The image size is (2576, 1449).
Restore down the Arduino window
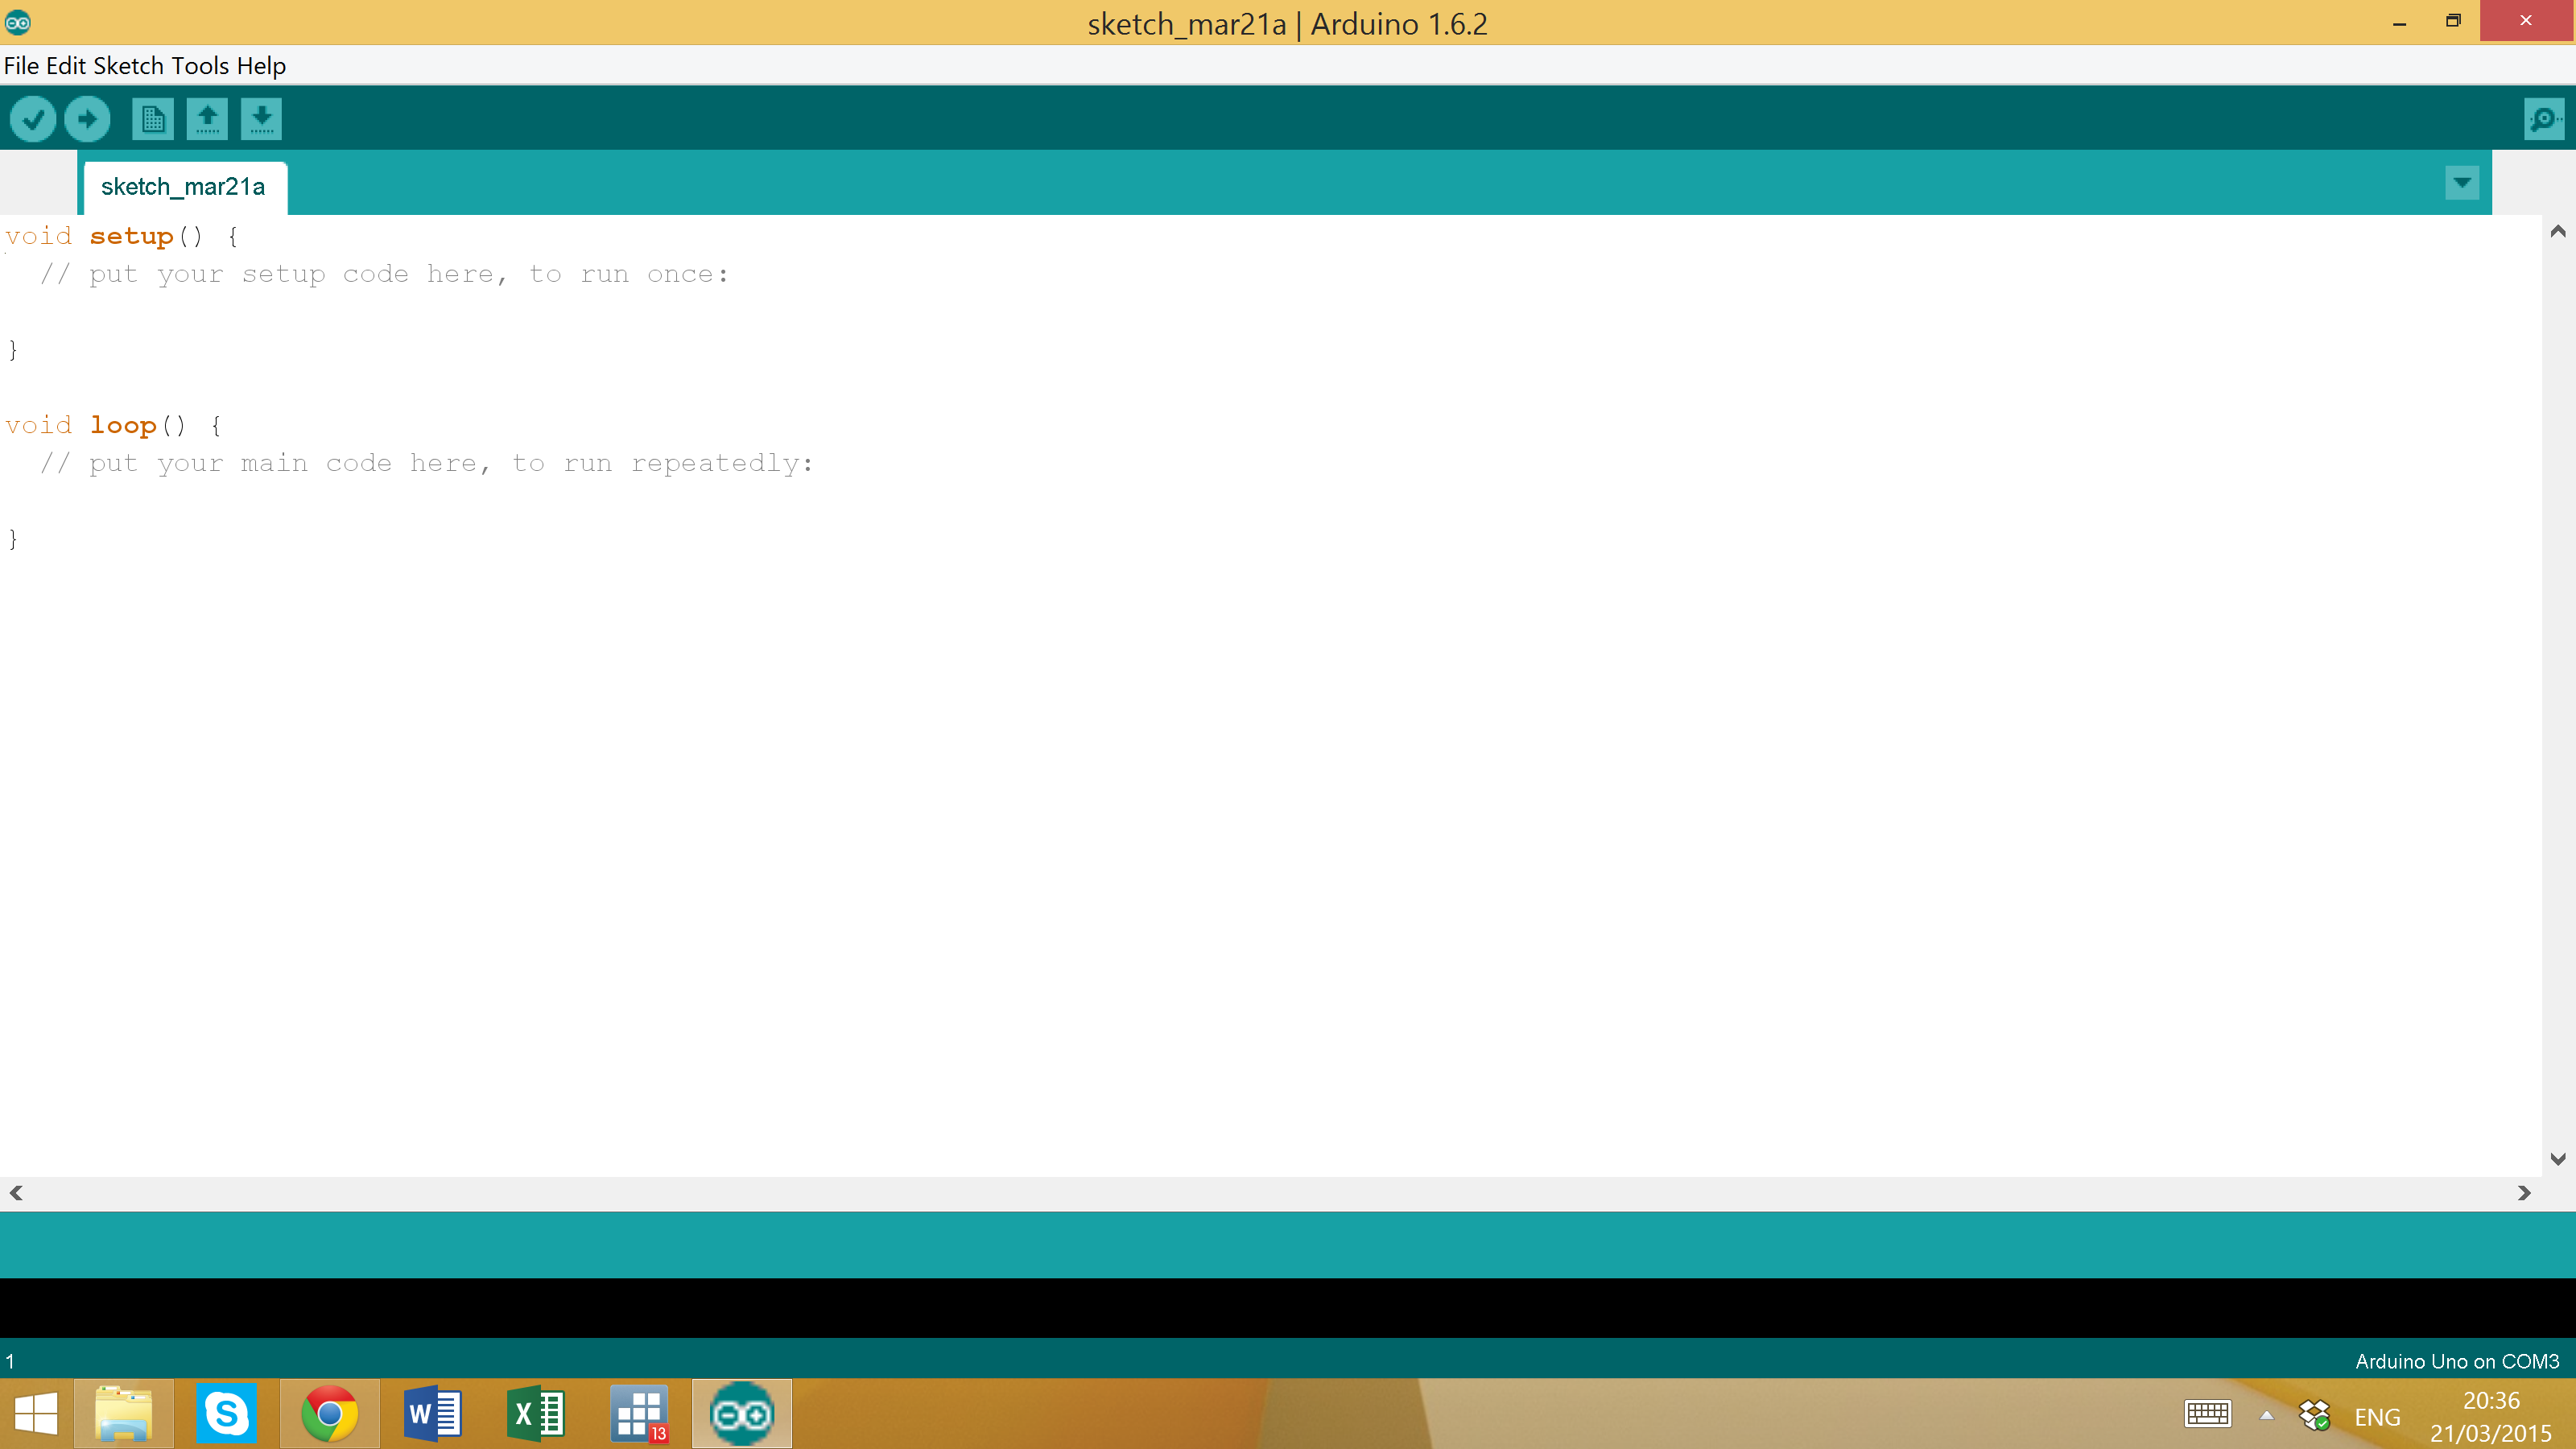click(2453, 21)
